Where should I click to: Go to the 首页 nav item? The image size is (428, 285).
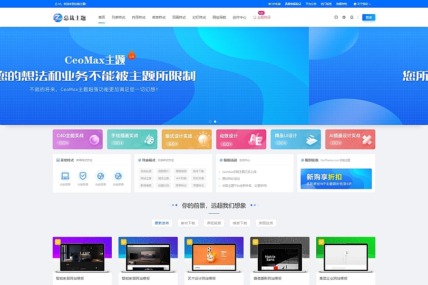click(102, 17)
